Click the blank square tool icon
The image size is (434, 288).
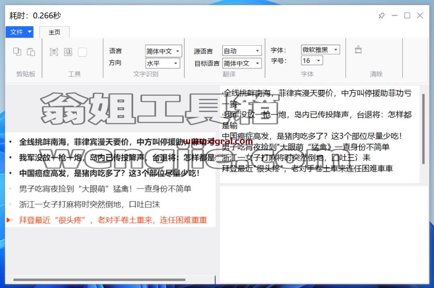click(x=82, y=52)
